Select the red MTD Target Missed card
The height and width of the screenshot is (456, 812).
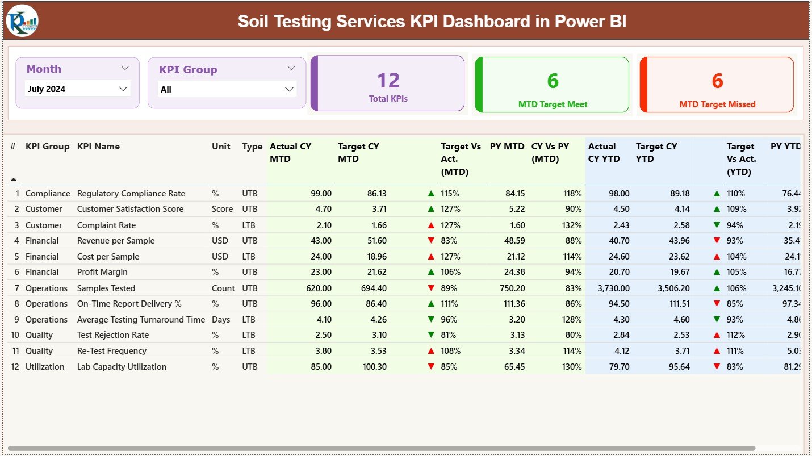(717, 84)
